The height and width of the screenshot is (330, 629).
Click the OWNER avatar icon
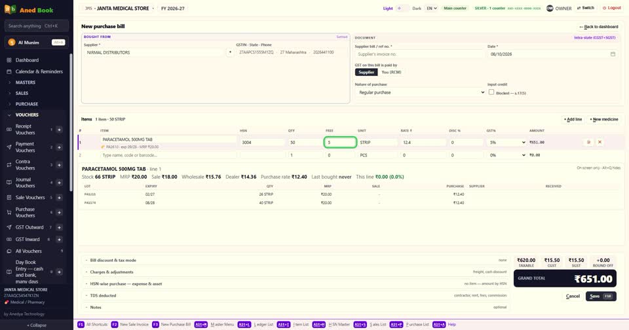[x=550, y=8]
